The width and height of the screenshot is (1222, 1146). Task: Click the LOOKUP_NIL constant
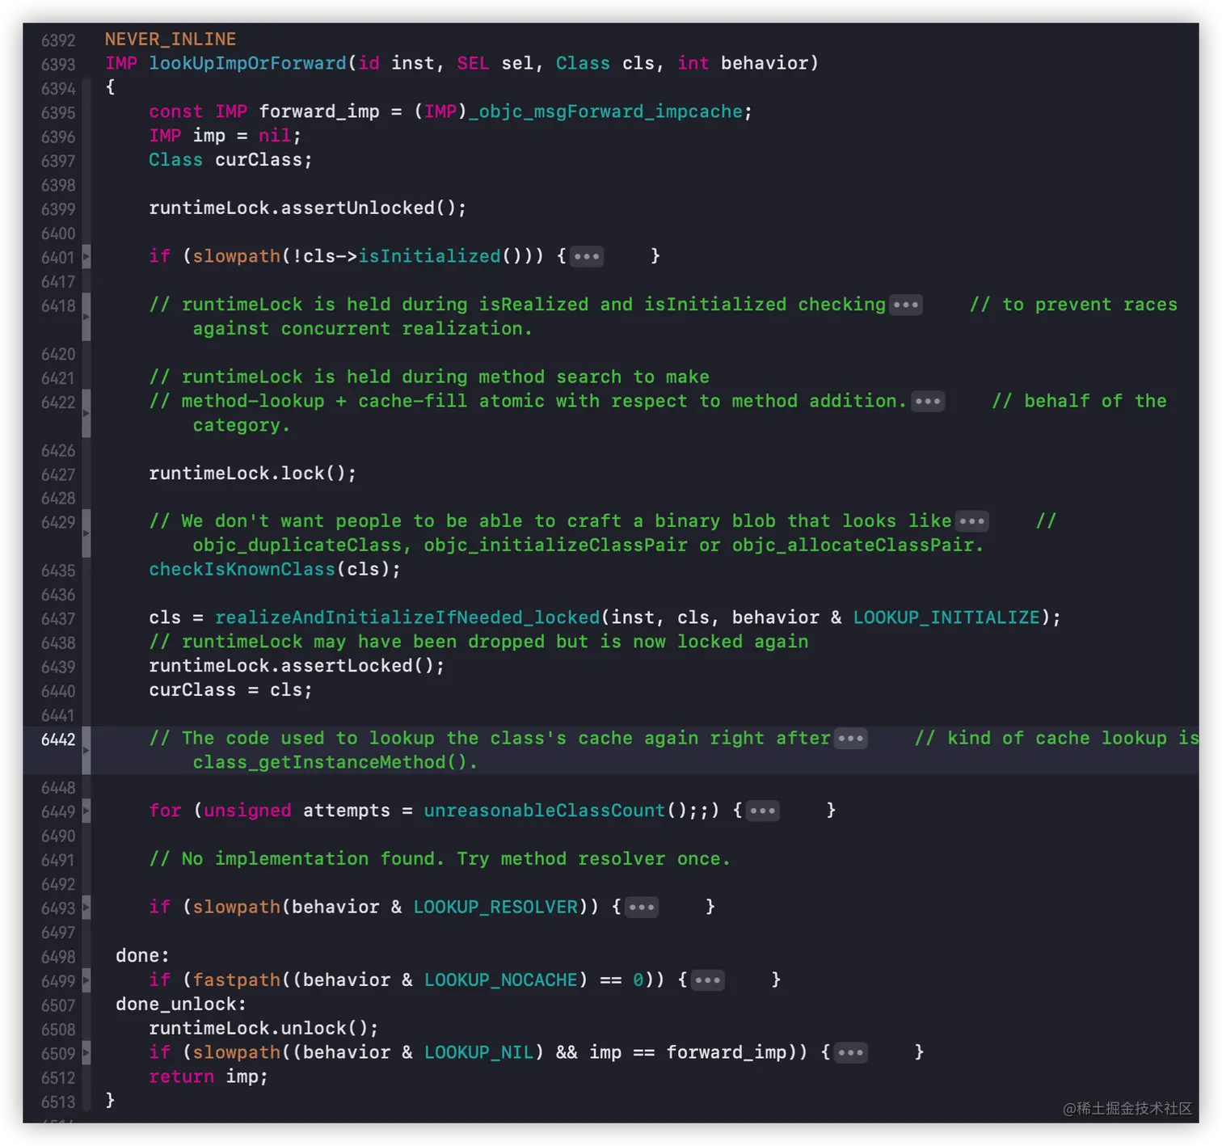click(479, 1052)
